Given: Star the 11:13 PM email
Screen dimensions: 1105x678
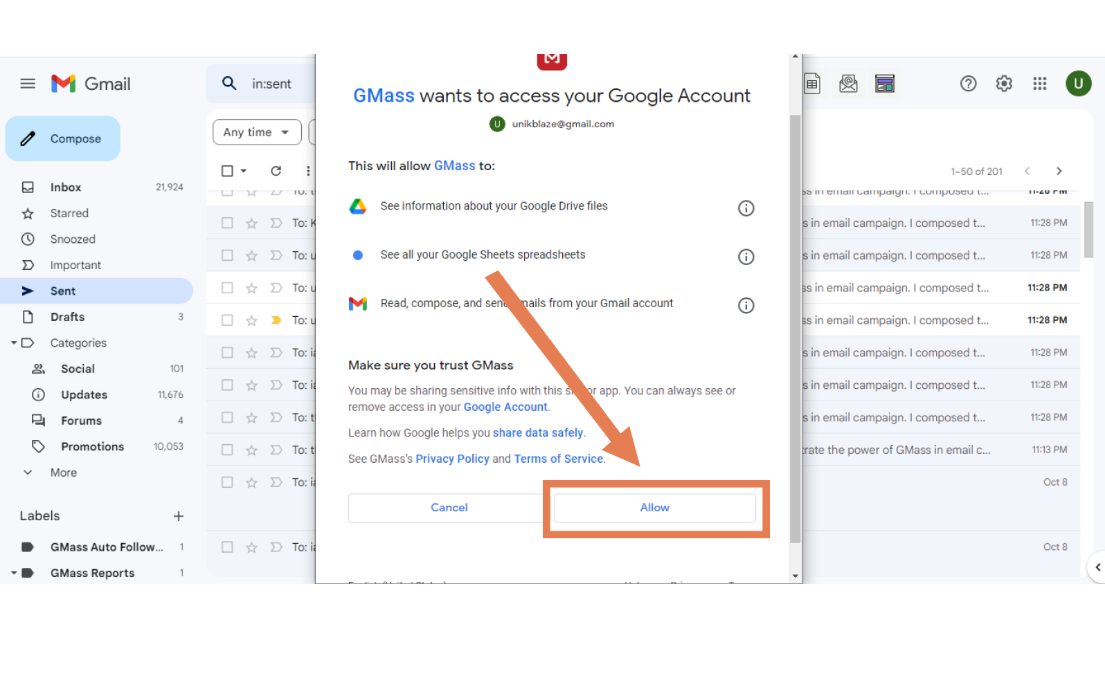Looking at the screenshot, I should tap(251, 450).
